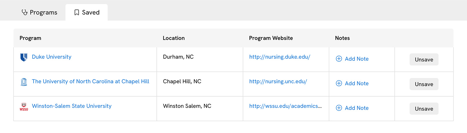Unsave the UNC Chapel Hill program

coord(424,84)
